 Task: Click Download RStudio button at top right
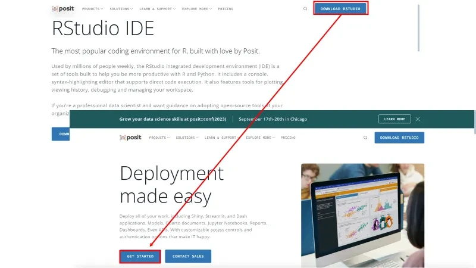pos(340,8)
